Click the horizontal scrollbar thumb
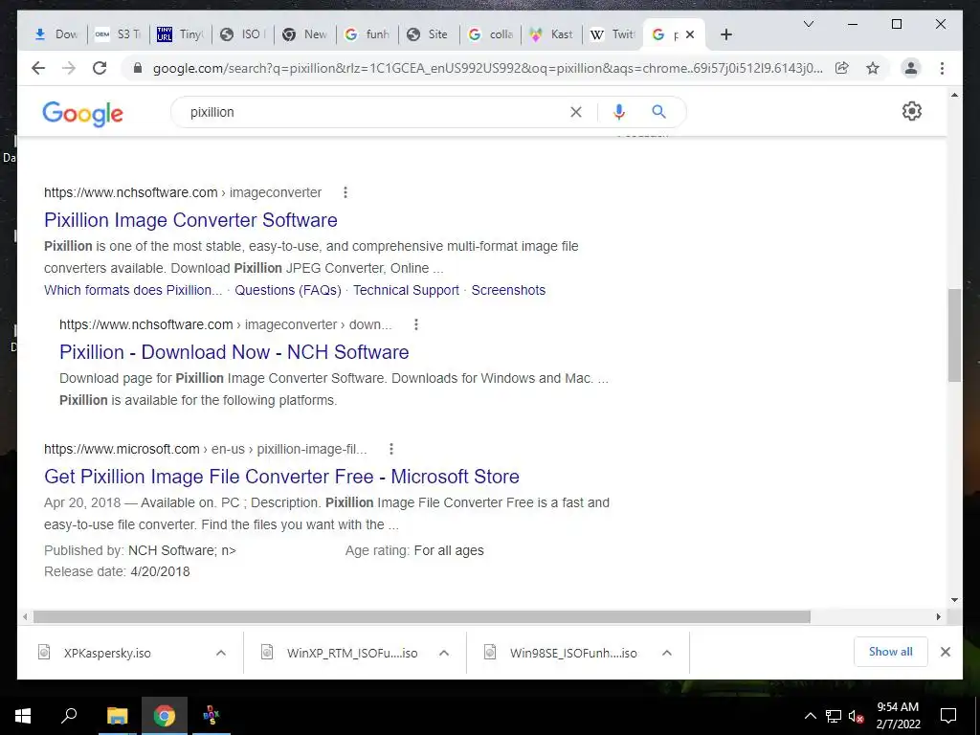Screen dimensions: 980x735 pos(422,617)
